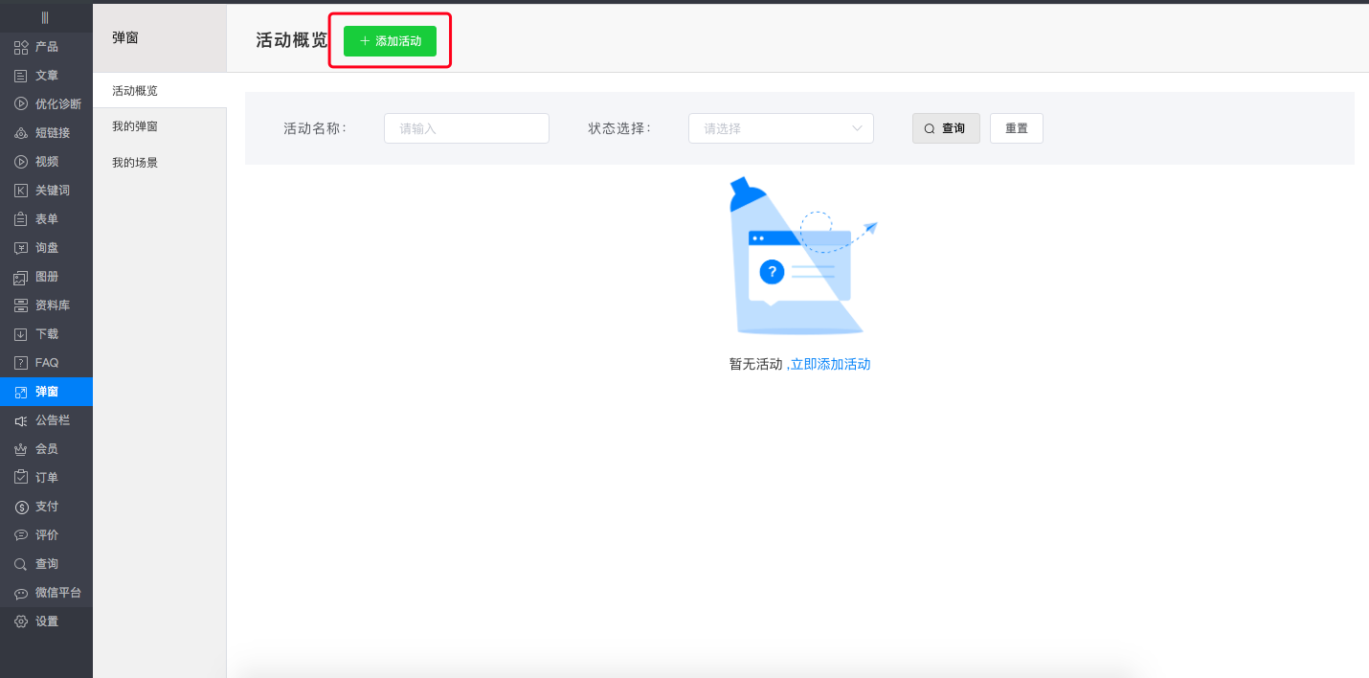Switch to 我的弹窗 tab
The image size is (1369, 678).
pyautogui.click(x=135, y=126)
